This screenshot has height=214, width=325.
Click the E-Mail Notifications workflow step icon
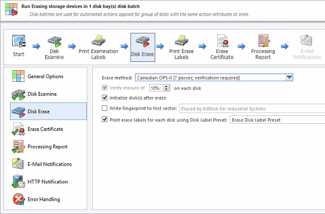tap(307, 41)
